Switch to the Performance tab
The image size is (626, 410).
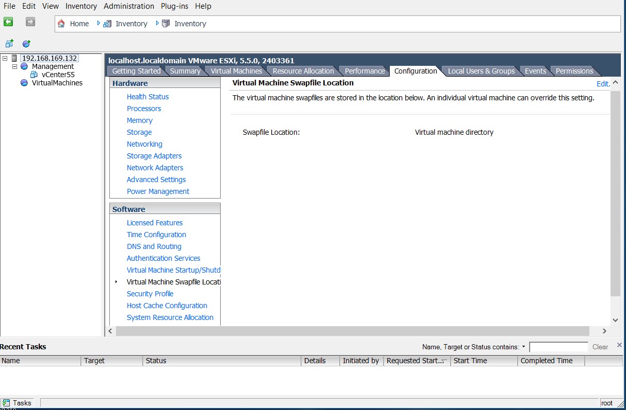pyautogui.click(x=364, y=70)
